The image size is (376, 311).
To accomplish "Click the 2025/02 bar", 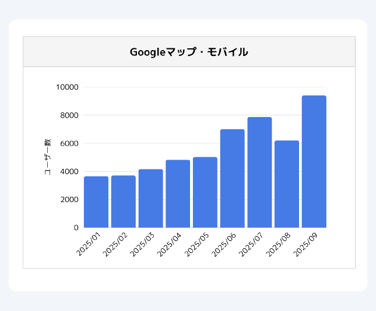I will (124, 202).
